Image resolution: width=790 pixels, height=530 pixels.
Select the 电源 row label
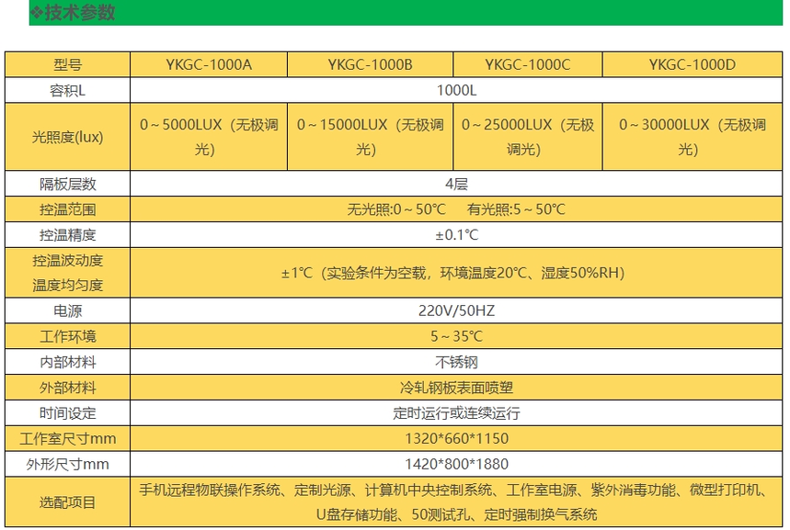67,311
